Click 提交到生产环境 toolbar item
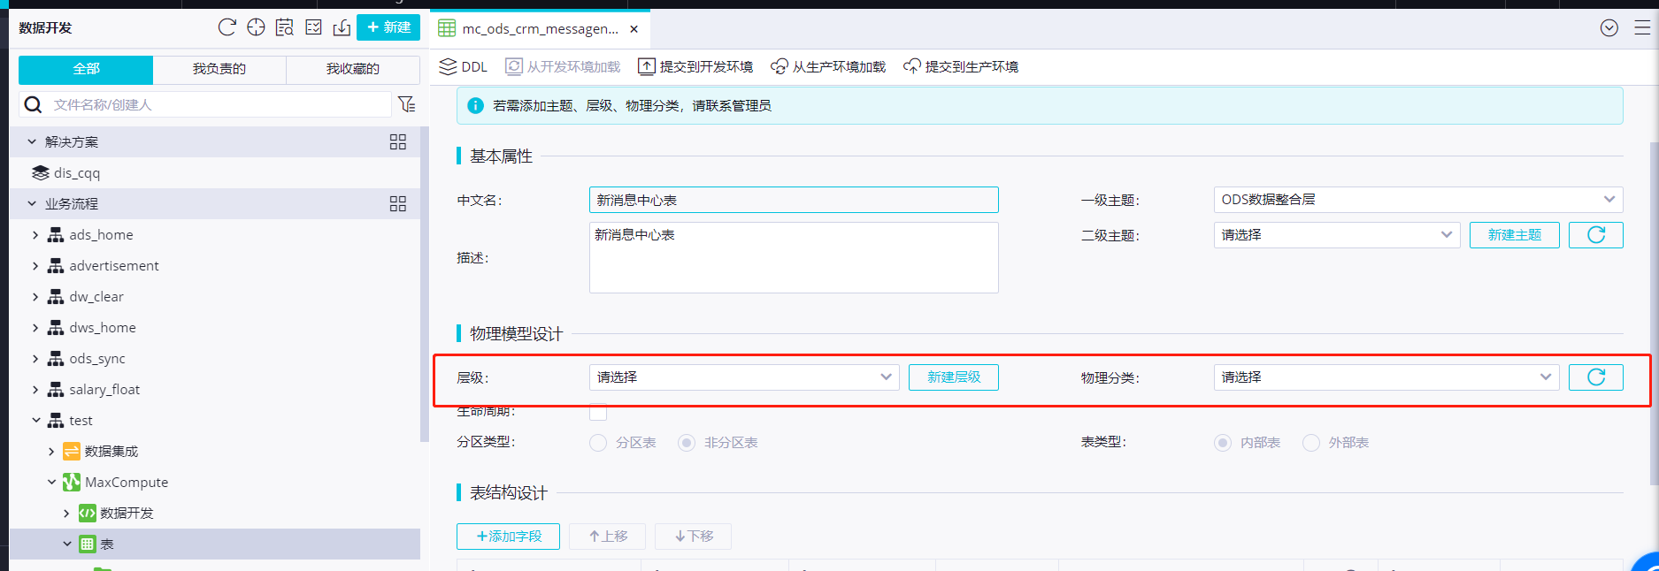1659x571 pixels. click(961, 66)
